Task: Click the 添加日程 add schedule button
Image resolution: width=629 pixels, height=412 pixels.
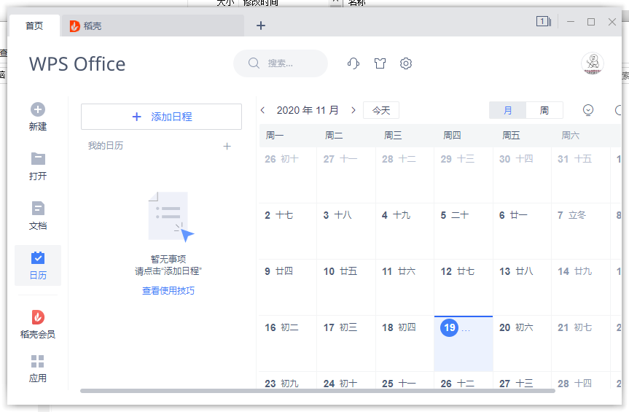Action: pyautogui.click(x=161, y=117)
